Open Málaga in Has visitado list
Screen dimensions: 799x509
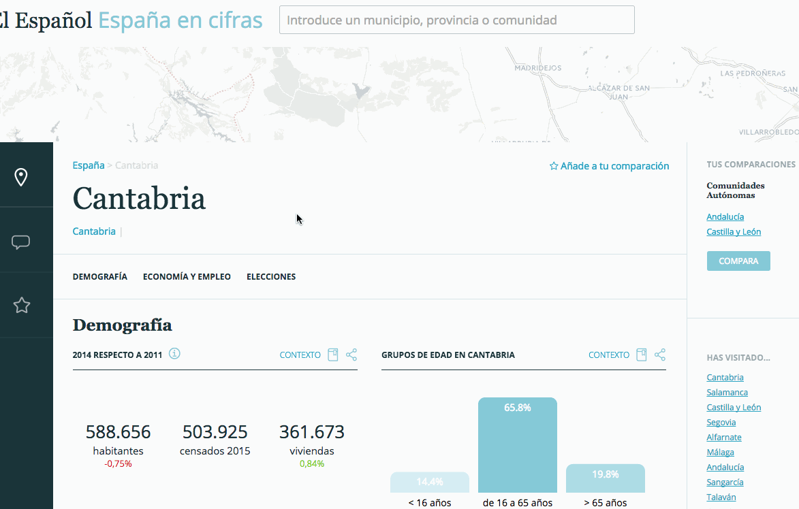720,452
